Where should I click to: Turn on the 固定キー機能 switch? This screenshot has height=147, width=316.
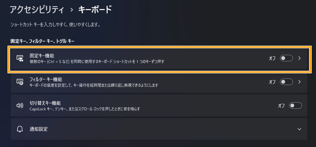286,58
